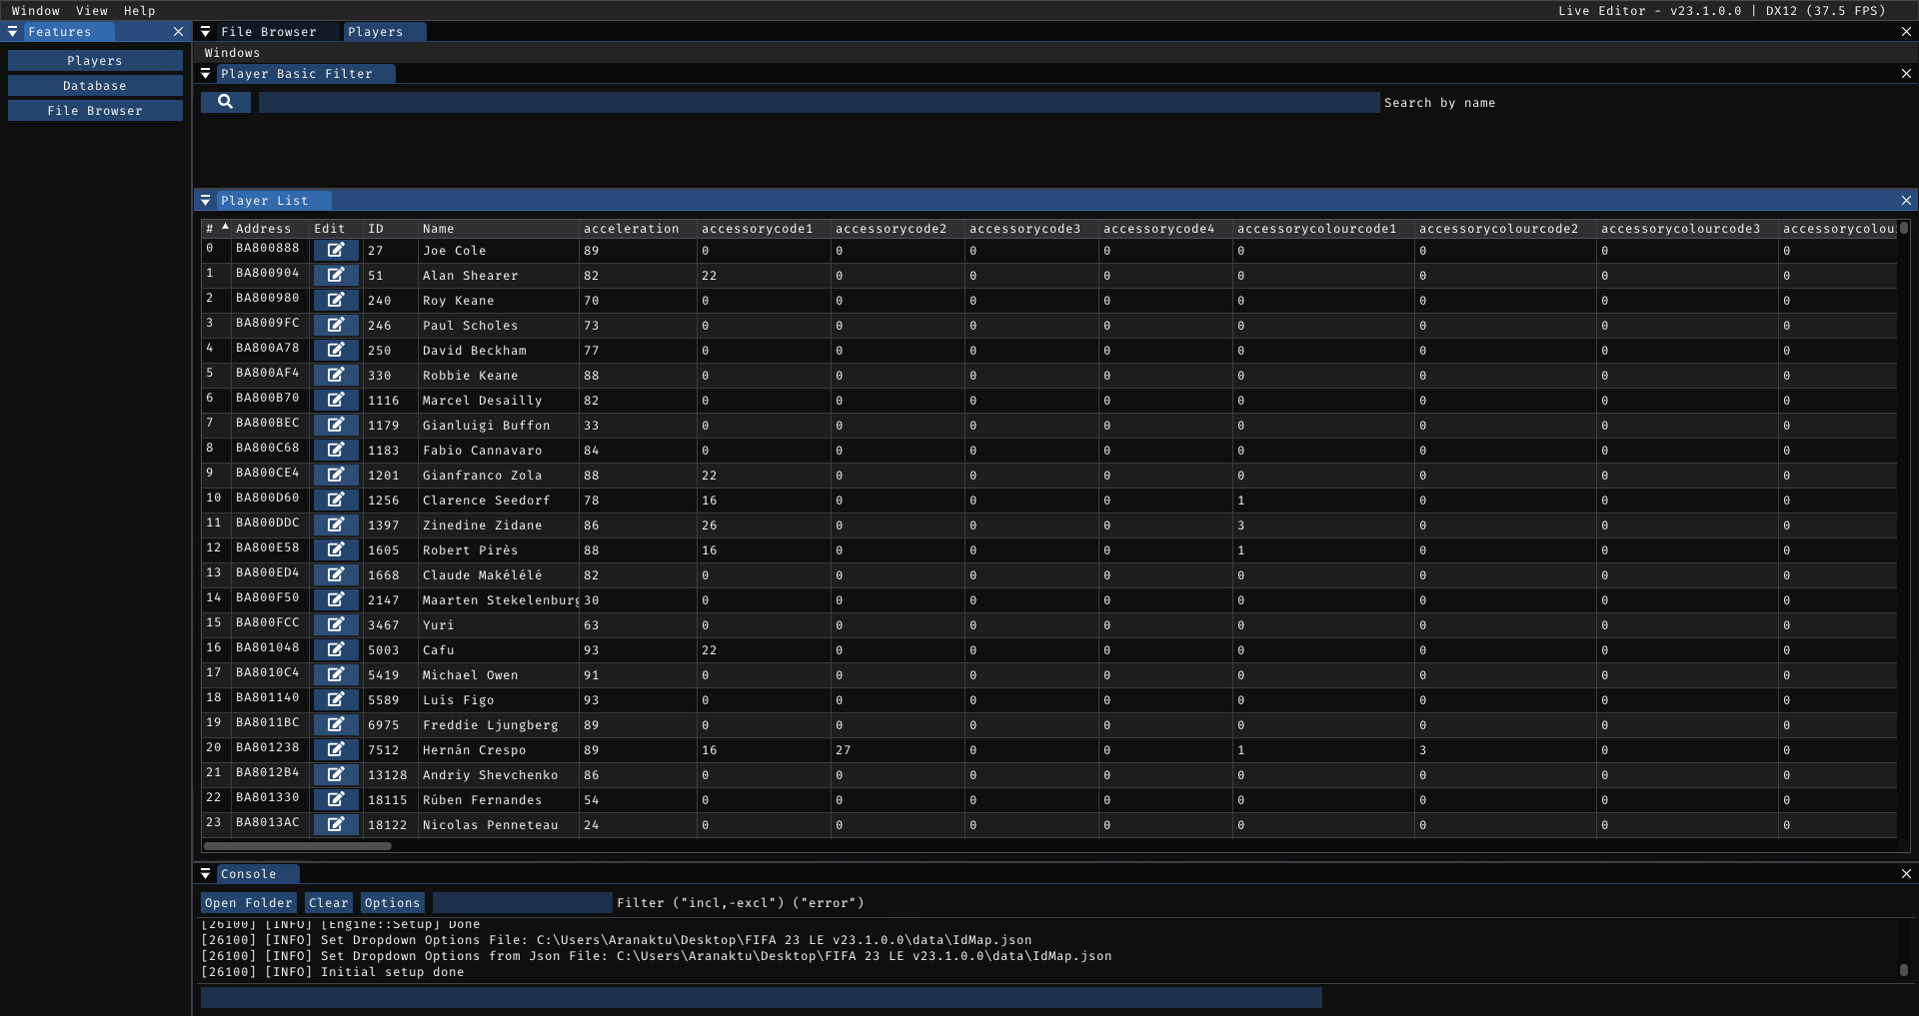Click the console command input bar
Image resolution: width=1919 pixels, height=1016 pixels.
click(x=762, y=997)
